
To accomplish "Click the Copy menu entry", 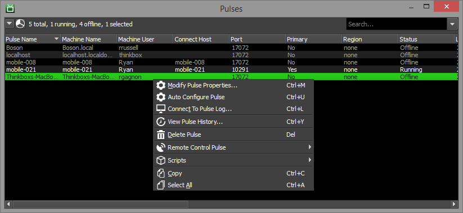I will [x=233, y=173].
